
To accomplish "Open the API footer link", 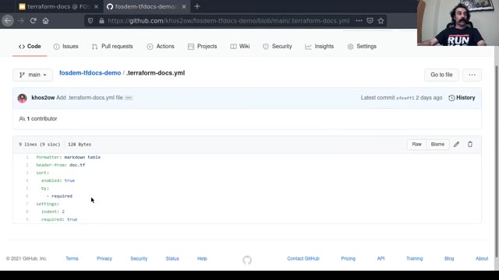I will pyautogui.click(x=381, y=259).
